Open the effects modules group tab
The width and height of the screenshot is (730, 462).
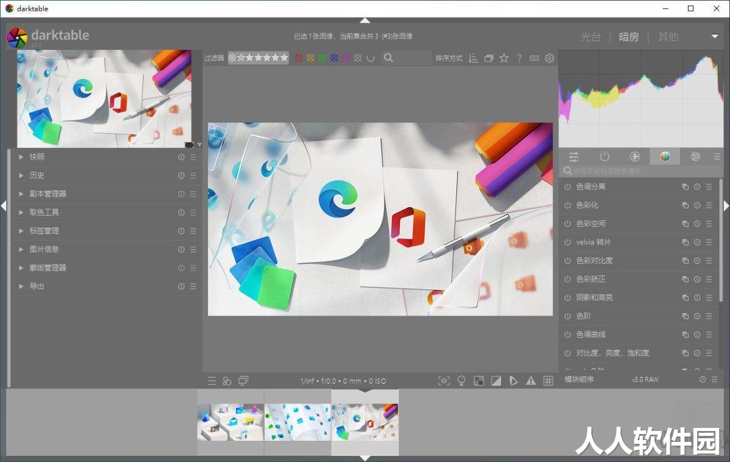point(695,157)
